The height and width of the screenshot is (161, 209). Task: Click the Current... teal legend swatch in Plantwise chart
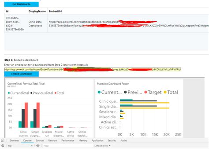click(x=99, y=92)
